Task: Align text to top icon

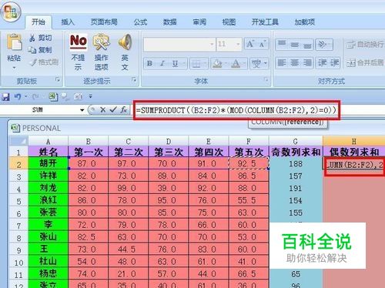Action: point(282,45)
